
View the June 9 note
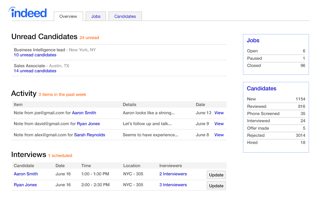(219, 124)
